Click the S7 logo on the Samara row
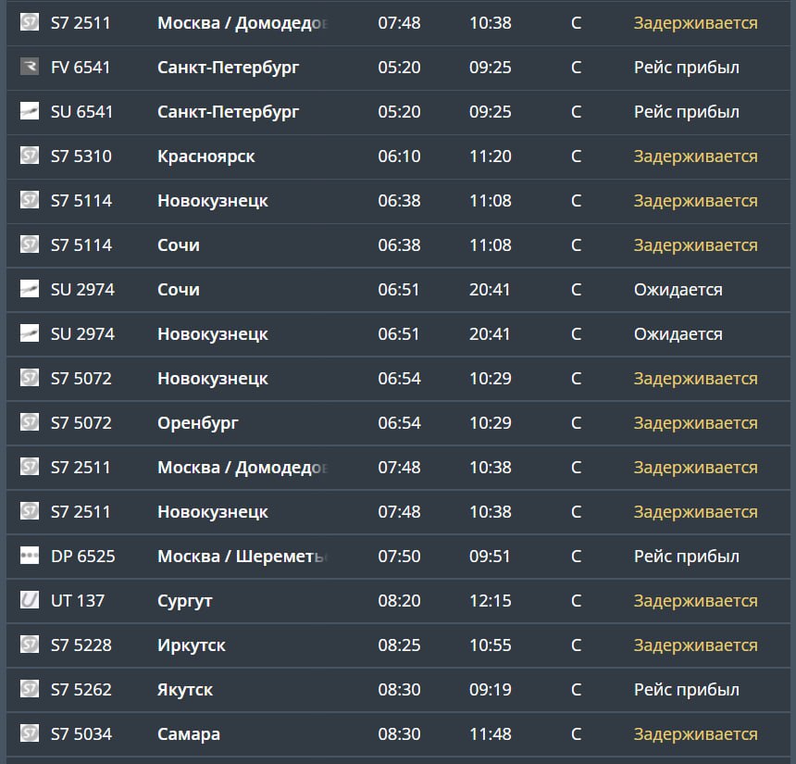796x764 pixels. click(x=30, y=733)
